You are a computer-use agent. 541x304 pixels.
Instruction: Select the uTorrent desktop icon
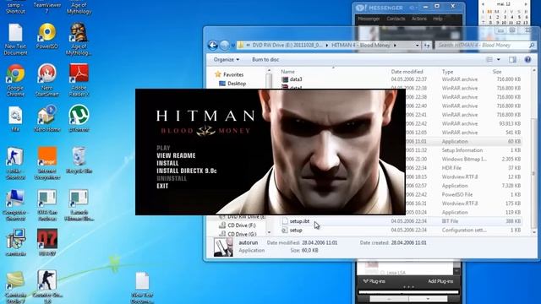tap(79, 119)
